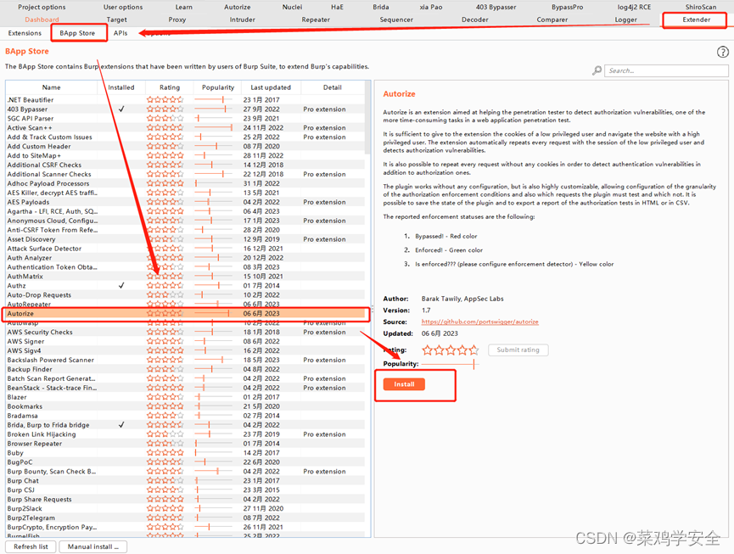
Task: Toggle the Installed checkmark for Authz
Action: (x=120, y=286)
